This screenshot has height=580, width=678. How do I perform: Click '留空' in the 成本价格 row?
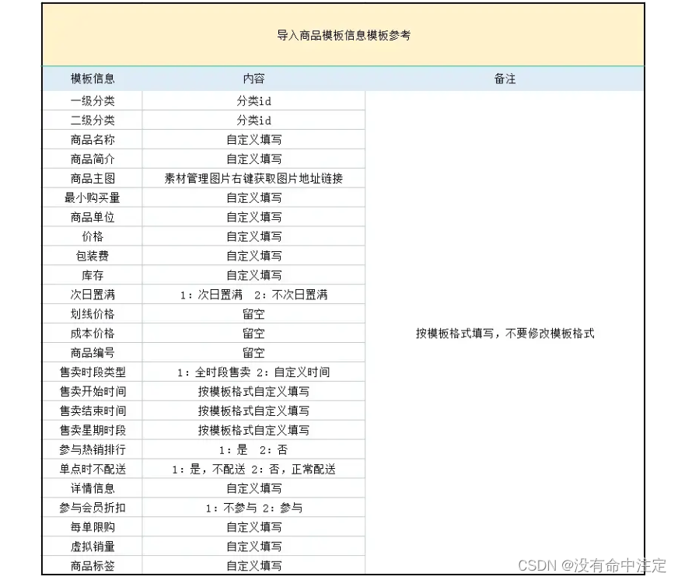[x=253, y=334]
